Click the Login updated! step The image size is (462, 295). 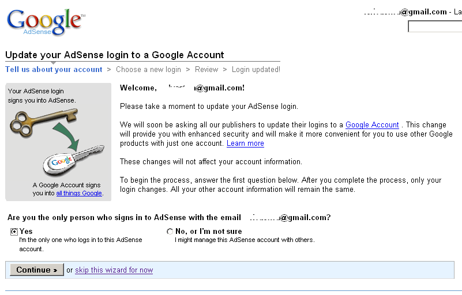(x=256, y=70)
